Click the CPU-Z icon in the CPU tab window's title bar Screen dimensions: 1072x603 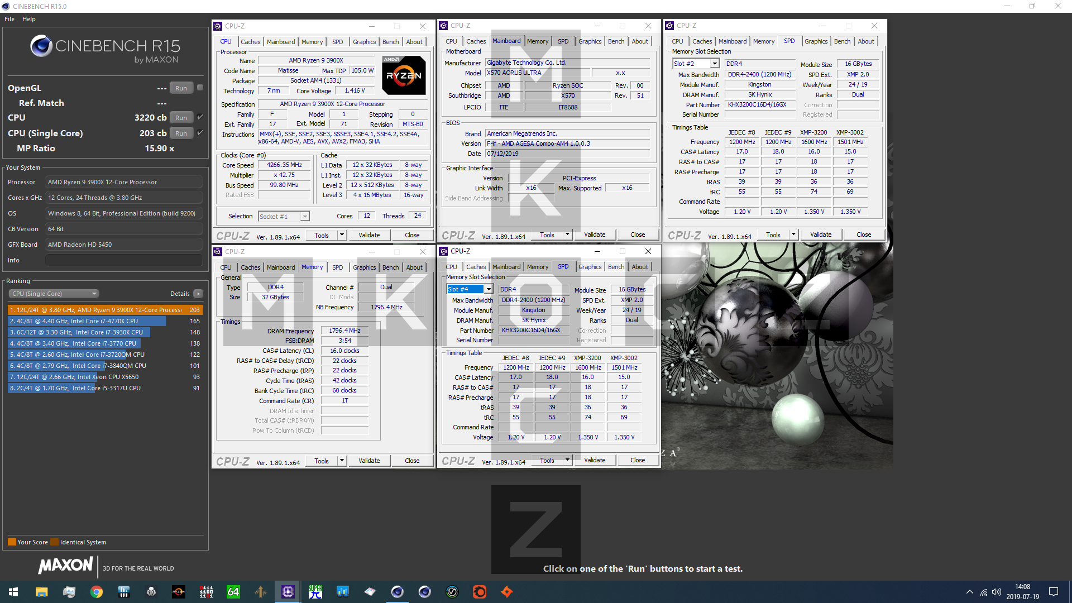pyautogui.click(x=218, y=26)
